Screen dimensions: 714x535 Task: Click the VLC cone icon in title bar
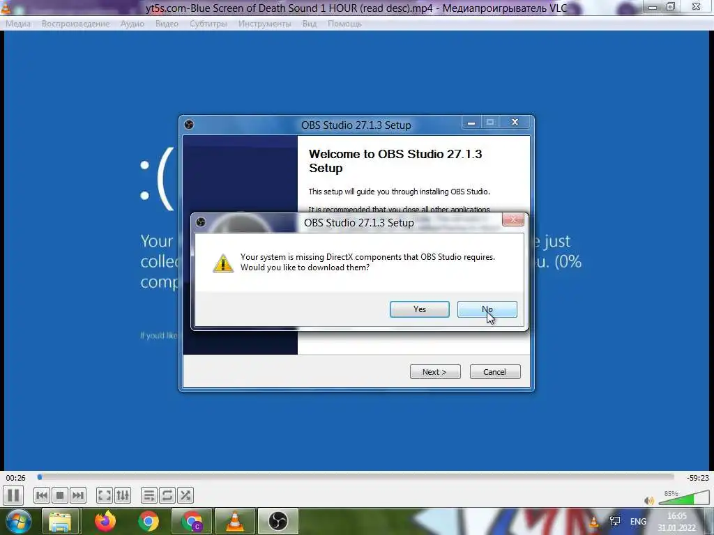(6, 8)
